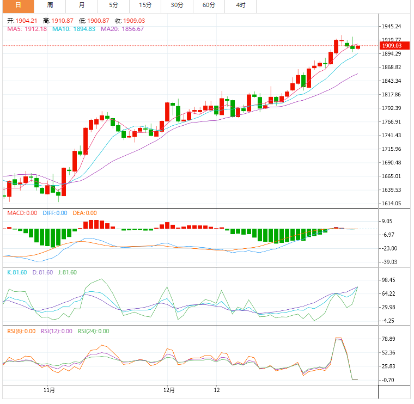This screenshot has height=404, width=414.
Task: Click the MA5: 1912.18 indicator label
Action: point(26,29)
